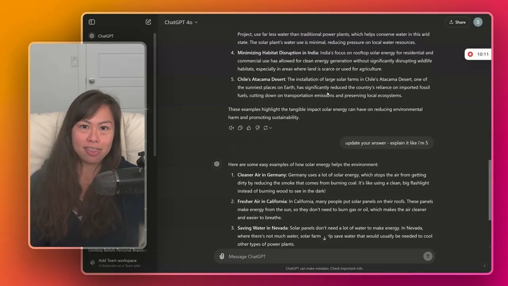
Task: Click the user message 'explain it like i'm 5'
Action: coord(387,143)
